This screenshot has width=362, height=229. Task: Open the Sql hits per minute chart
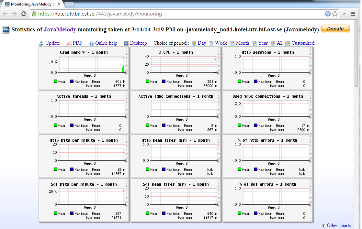84,201
